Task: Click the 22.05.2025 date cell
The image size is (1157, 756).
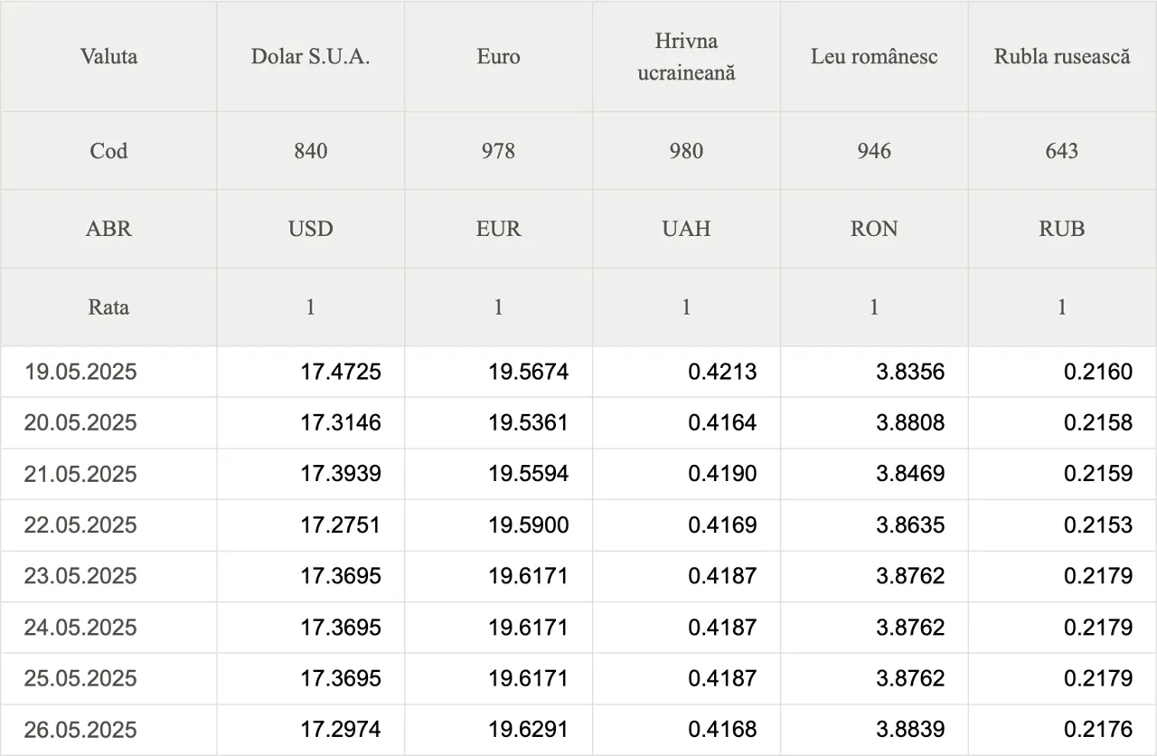Action: pyautogui.click(x=108, y=525)
